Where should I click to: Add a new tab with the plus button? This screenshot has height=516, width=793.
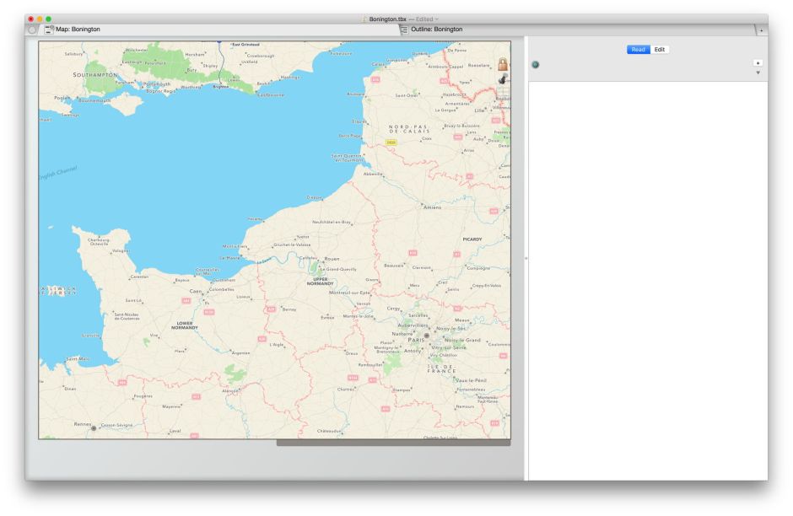coord(761,30)
